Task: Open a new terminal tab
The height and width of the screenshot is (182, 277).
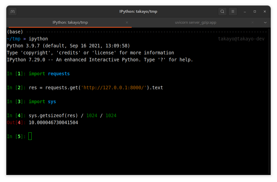Action: click(12, 11)
